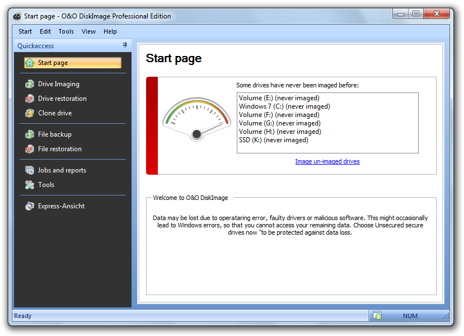Click the Ready status text
This screenshot has height=336, width=464.
[x=23, y=316]
